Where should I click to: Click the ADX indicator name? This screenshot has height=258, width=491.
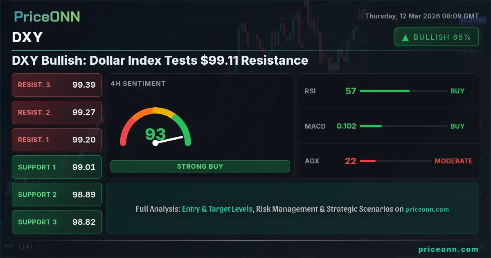pyautogui.click(x=312, y=161)
